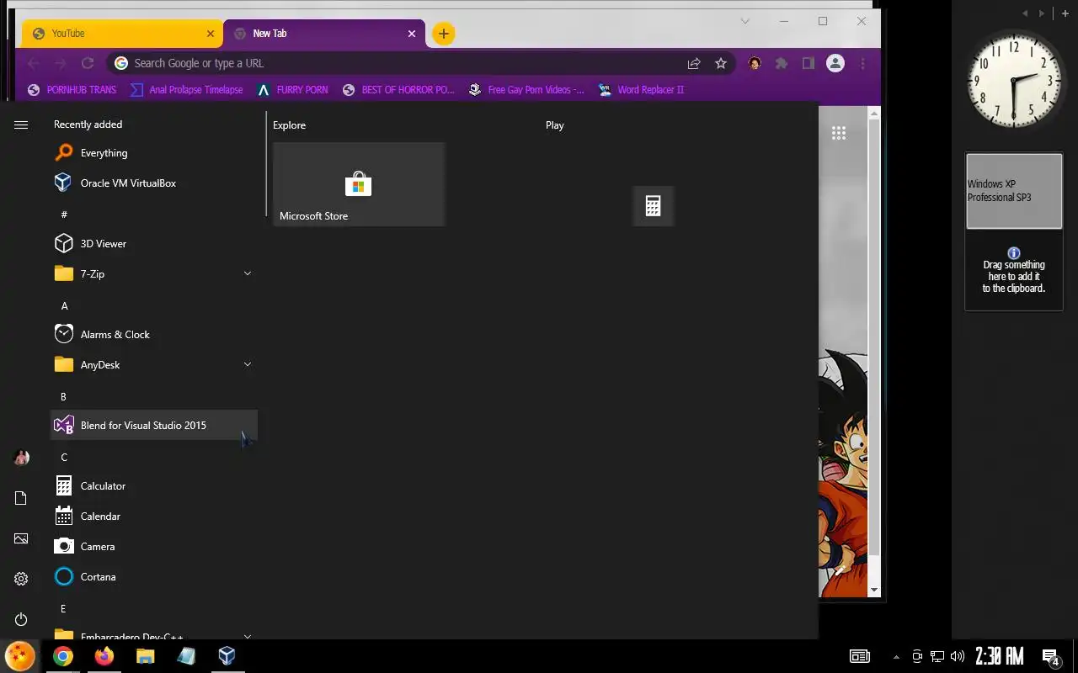Click the news widget icon on taskbar

click(x=859, y=656)
